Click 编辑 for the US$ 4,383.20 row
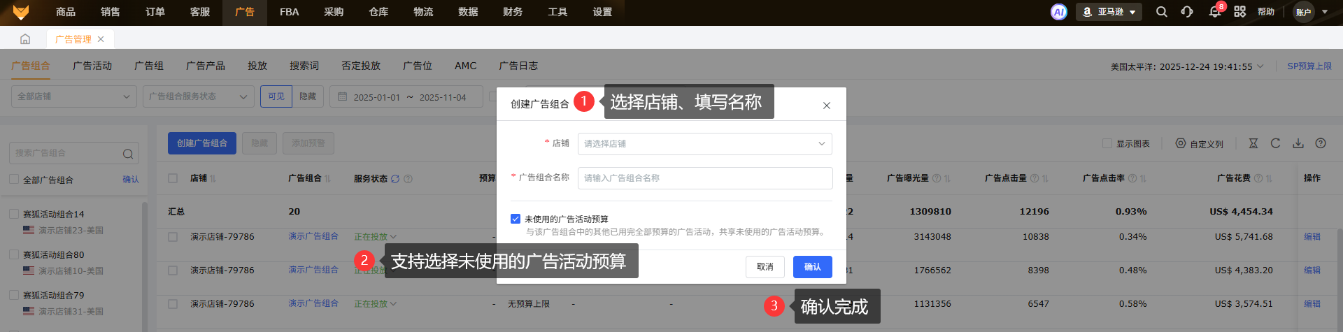Screen dimensions: 1343x332 pyautogui.click(x=1312, y=270)
